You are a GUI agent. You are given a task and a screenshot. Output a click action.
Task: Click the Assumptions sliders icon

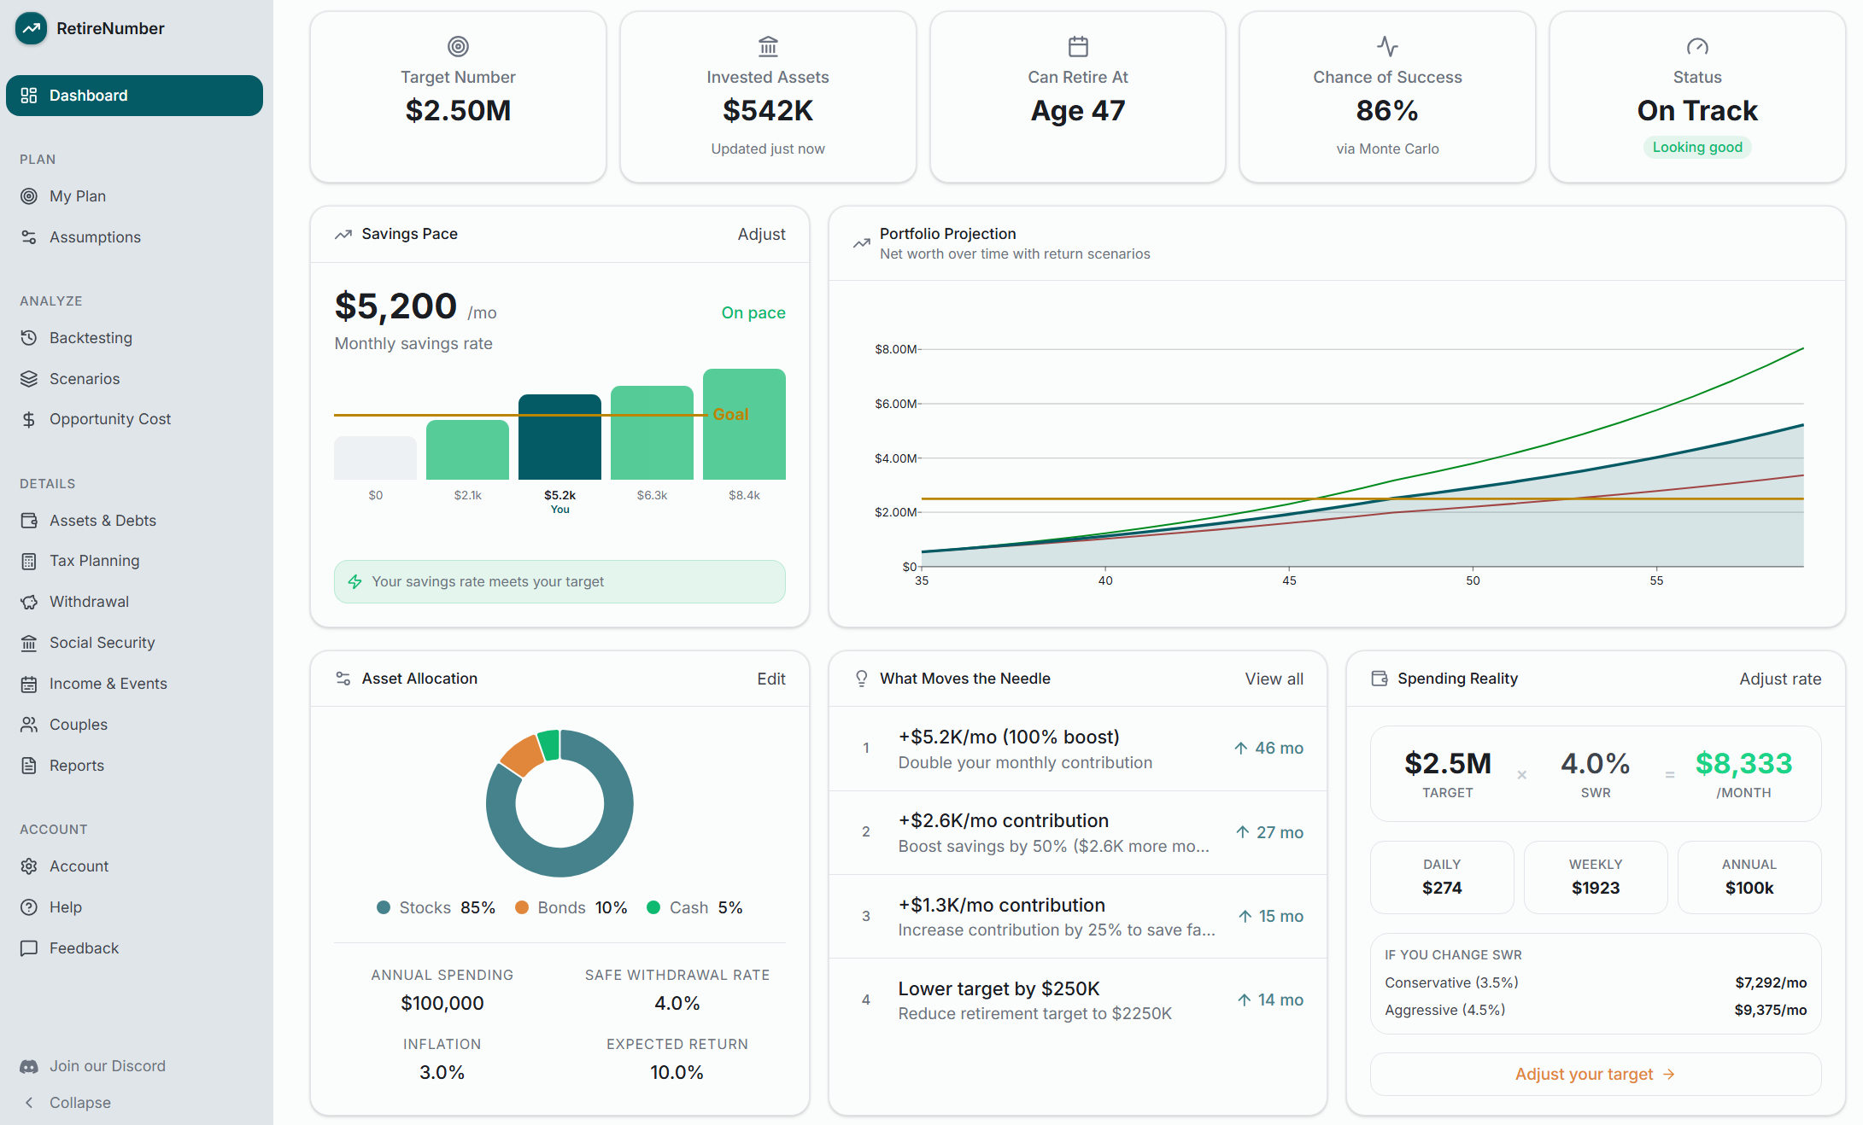coord(29,237)
